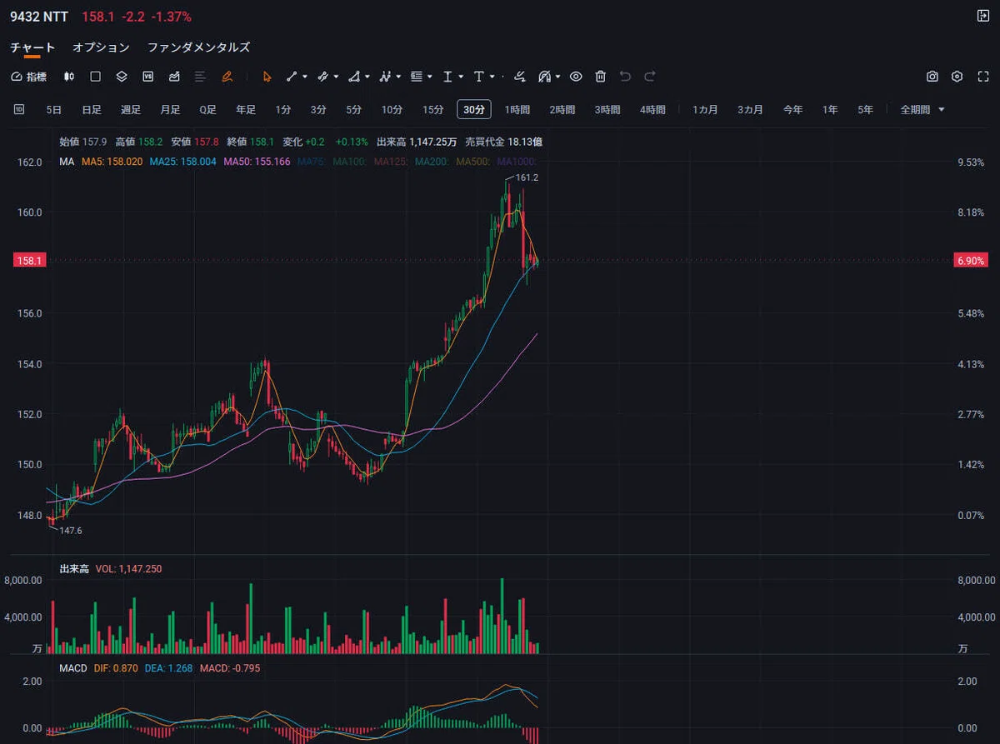
Task: Select the 1時間 interval button
Action: (517, 109)
